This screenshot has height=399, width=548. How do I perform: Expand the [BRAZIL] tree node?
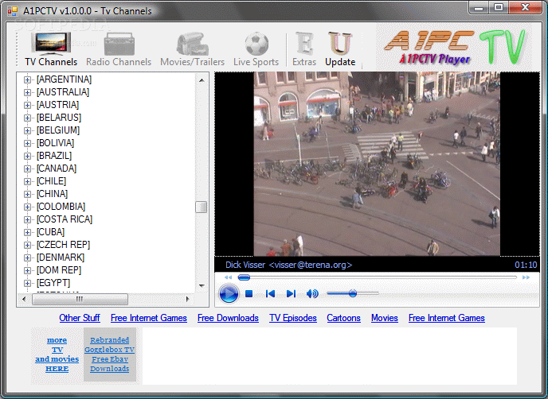click(27, 157)
